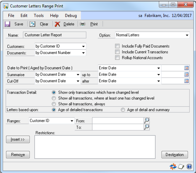Expand the Ranges Customer ID dropdown

pos(72,121)
